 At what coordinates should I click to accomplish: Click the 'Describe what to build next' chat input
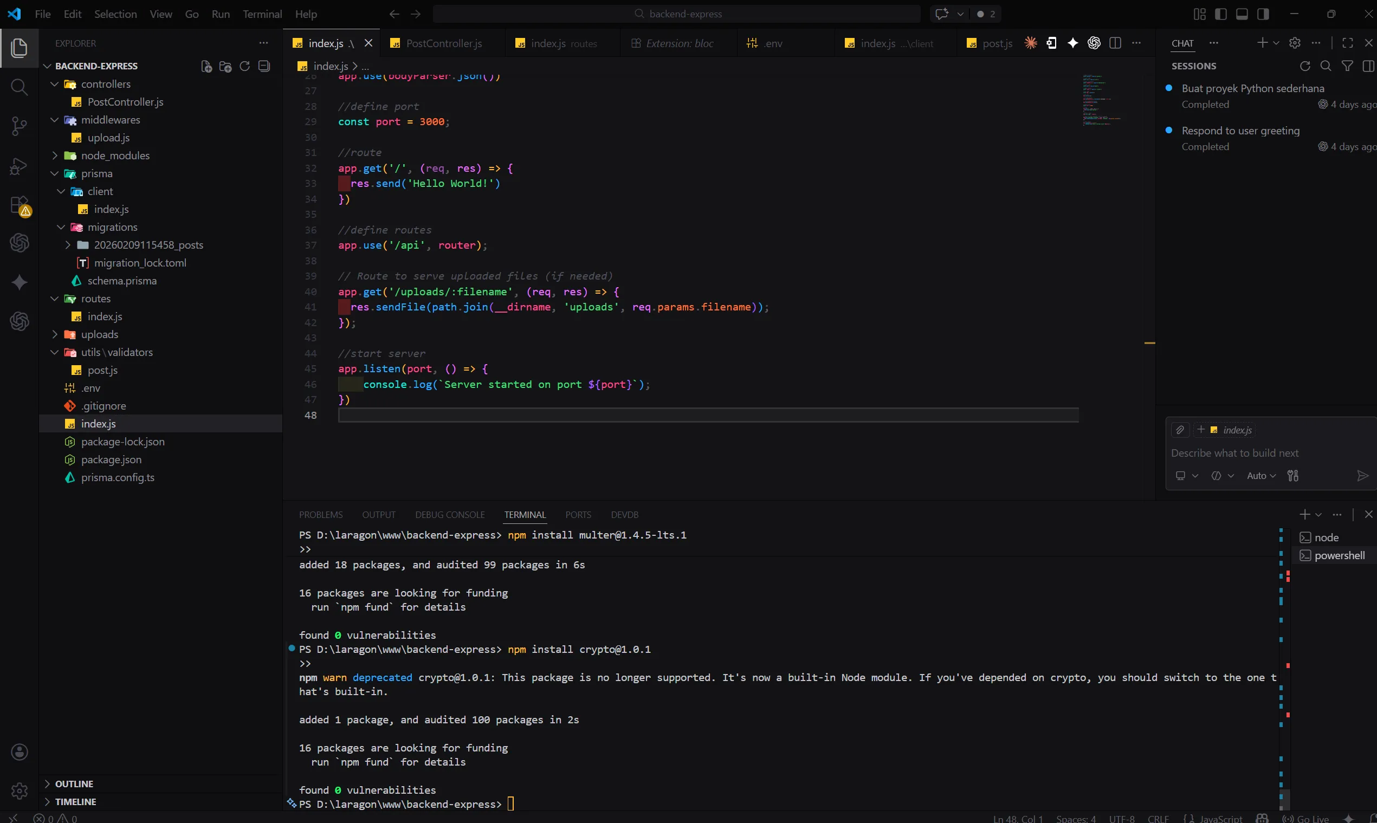coord(1270,453)
